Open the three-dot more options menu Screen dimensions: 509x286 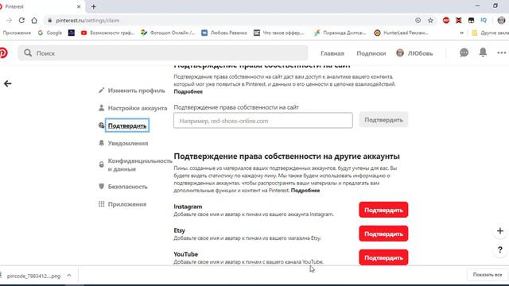coord(502,53)
